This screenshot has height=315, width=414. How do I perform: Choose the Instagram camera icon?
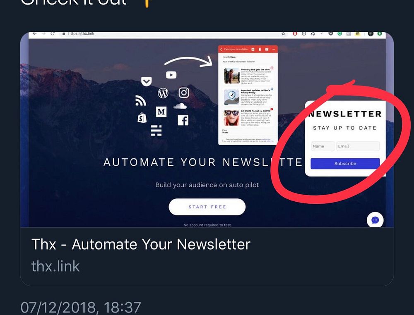[184, 93]
